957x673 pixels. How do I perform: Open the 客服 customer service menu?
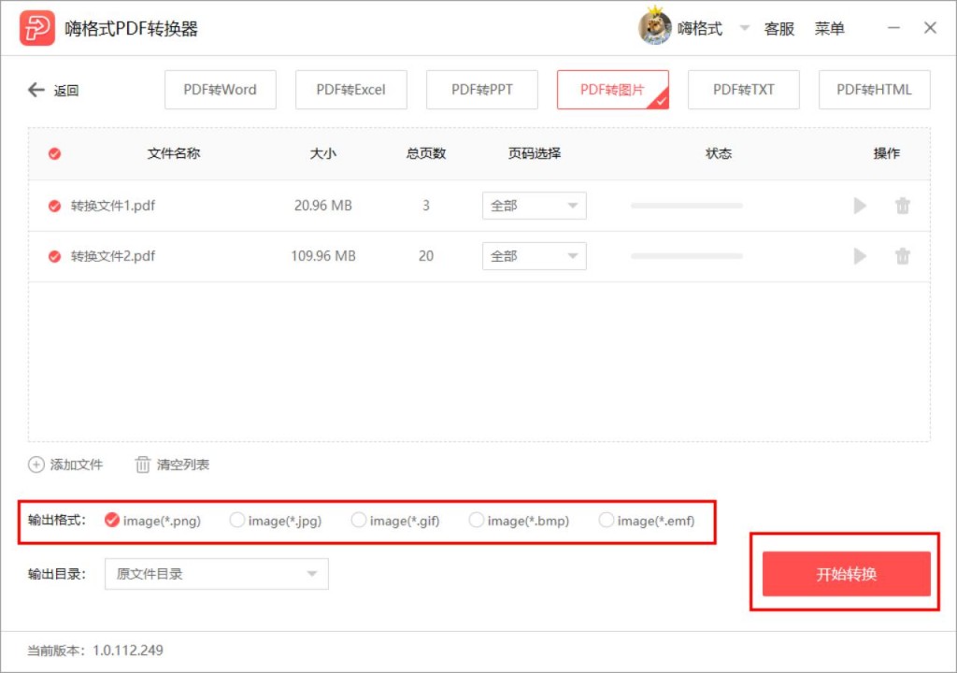point(779,29)
